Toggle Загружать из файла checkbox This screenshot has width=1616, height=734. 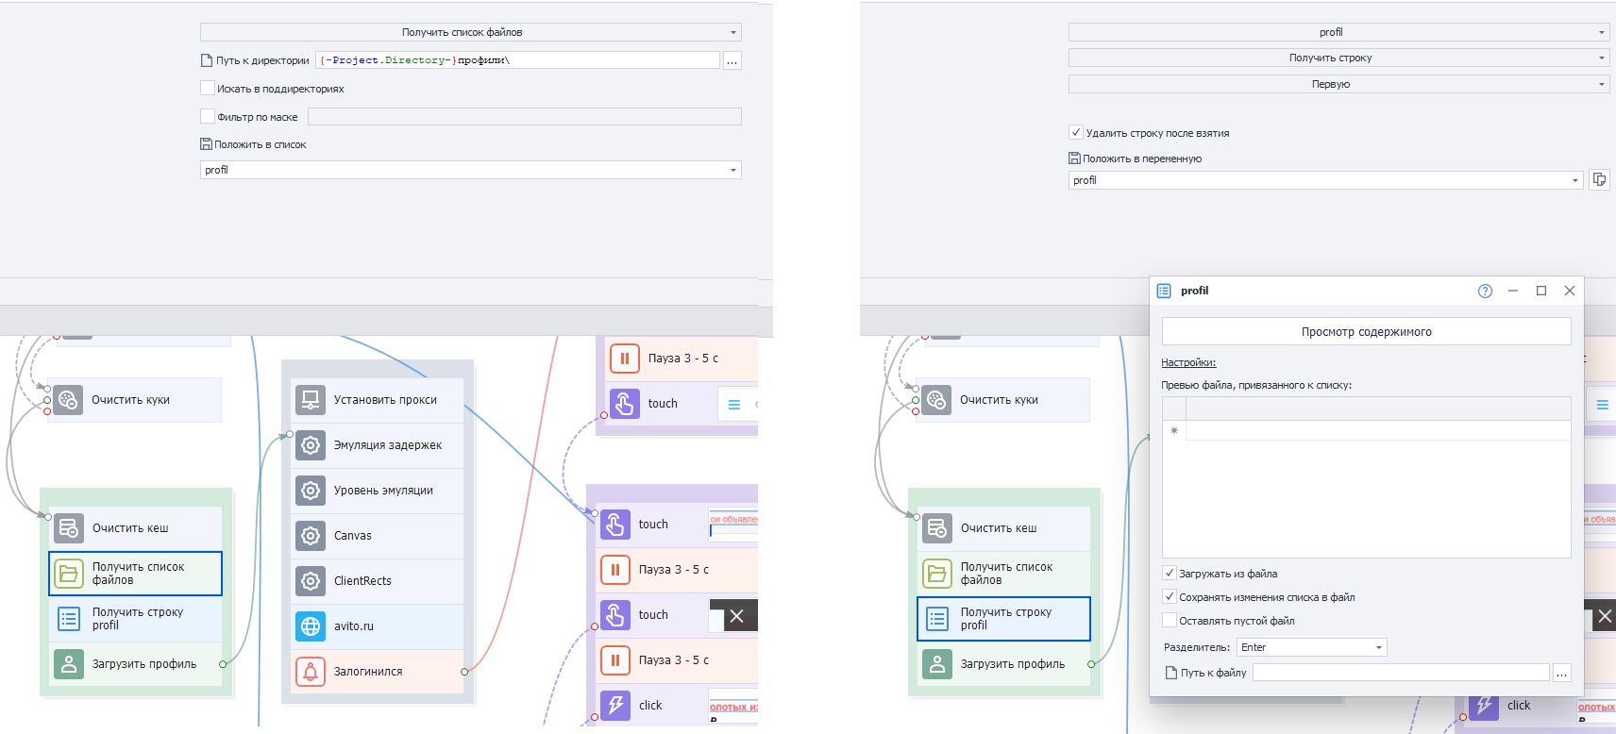click(1170, 573)
